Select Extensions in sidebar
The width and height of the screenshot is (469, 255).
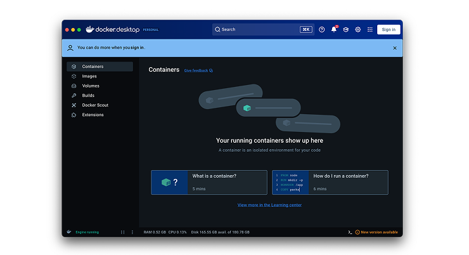pyautogui.click(x=100, y=115)
